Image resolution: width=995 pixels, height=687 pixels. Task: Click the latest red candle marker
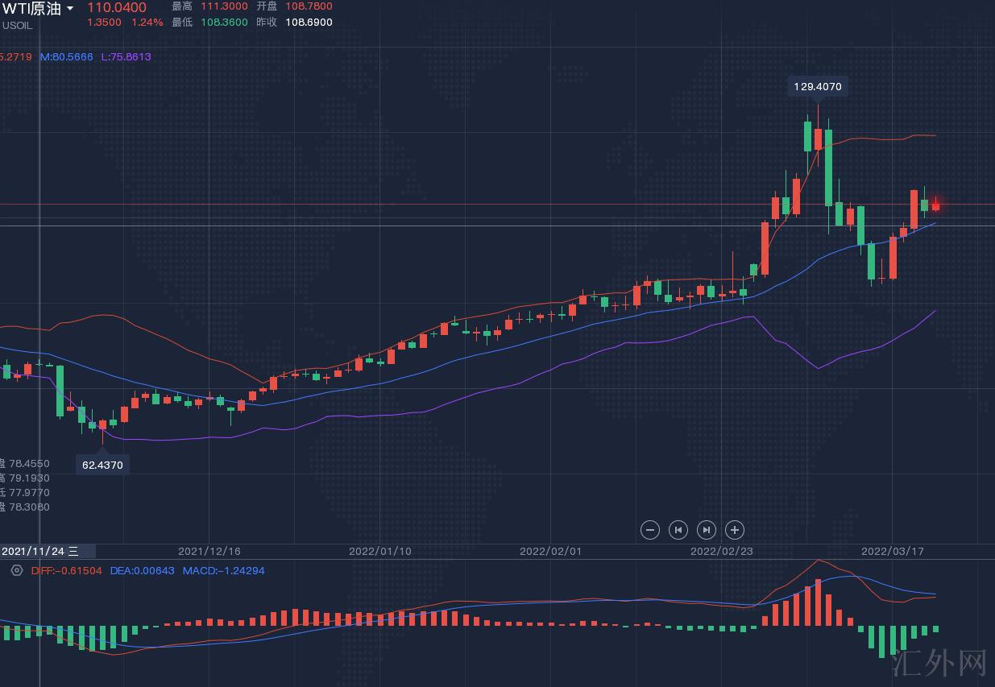pyautogui.click(x=935, y=206)
